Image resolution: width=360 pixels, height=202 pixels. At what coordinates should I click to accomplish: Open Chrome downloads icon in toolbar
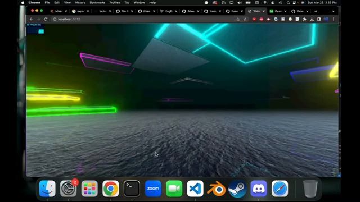pyautogui.click(x=312, y=19)
